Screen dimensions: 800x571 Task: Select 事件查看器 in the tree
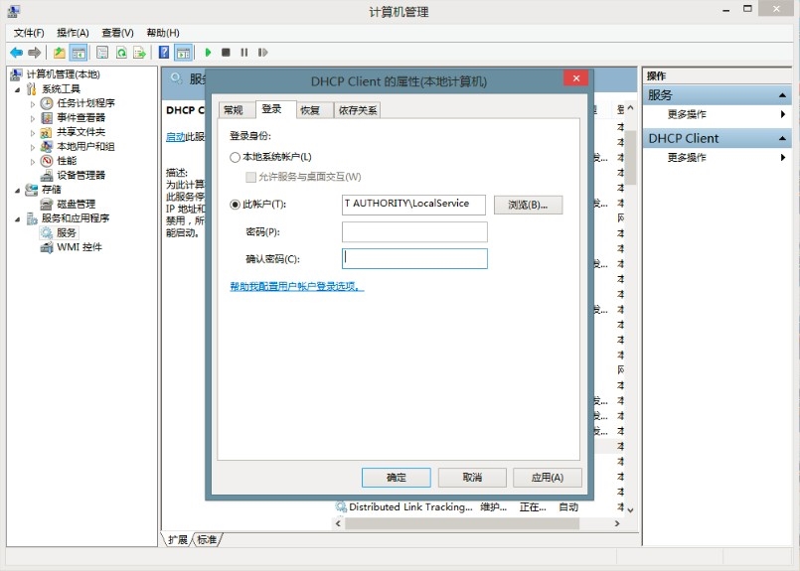(80, 118)
